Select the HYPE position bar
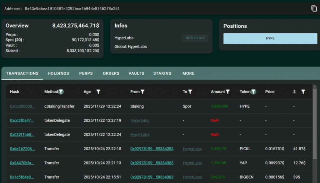 (x=270, y=39)
